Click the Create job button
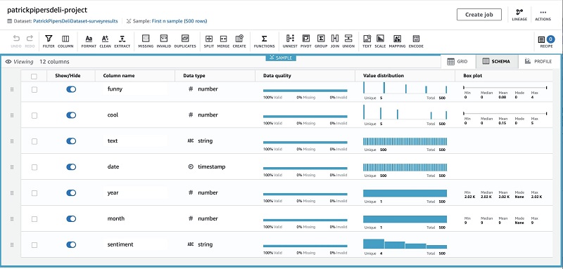Screen dimensions: 563x269 [479, 15]
